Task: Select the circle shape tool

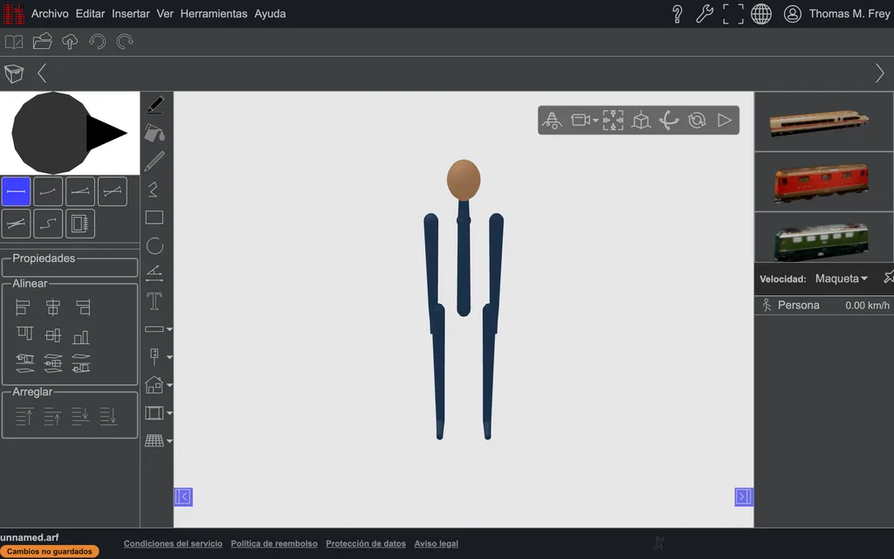Action: [x=155, y=245]
